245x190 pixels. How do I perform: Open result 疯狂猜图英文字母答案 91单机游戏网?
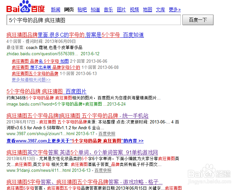82,152
